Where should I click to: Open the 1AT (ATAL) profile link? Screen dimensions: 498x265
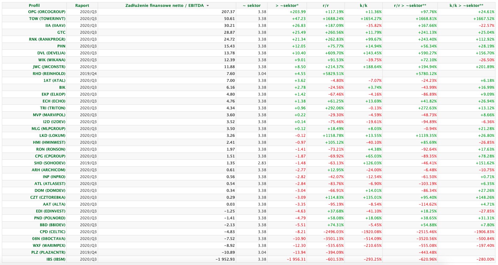coord(54,80)
